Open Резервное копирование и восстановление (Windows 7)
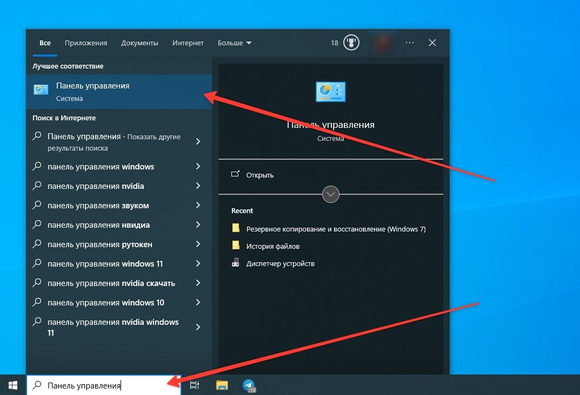This screenshot has width=580, height=395. pyautogui.click(x=336, y=229)
